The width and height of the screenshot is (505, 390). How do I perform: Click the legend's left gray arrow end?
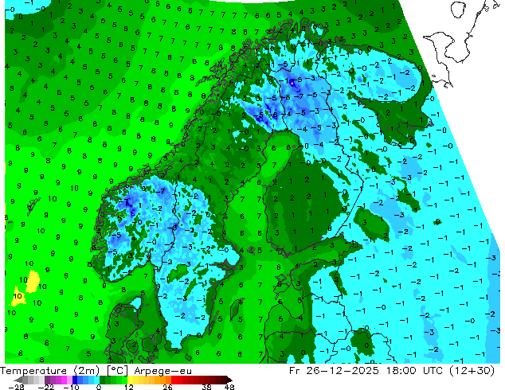(18, 380)
